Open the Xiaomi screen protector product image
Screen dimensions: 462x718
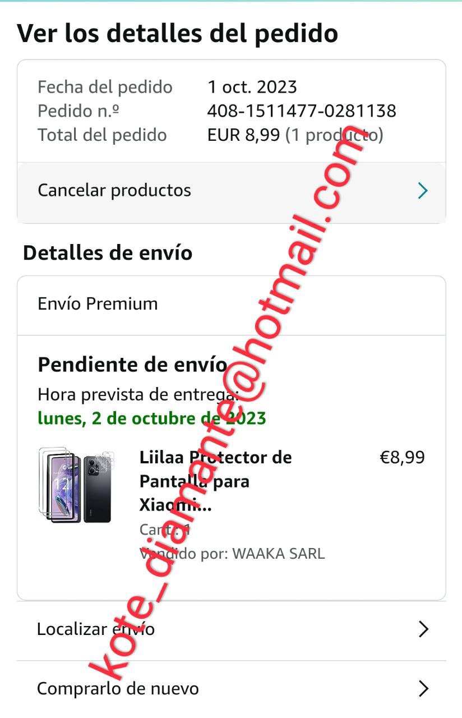76,486
